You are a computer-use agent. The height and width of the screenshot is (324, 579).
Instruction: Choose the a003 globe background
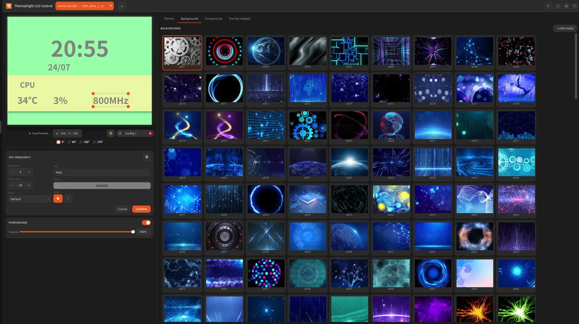[x=266, y=52]
